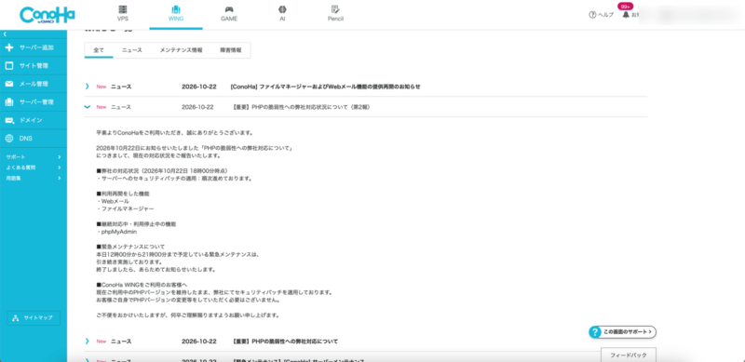This screenshot has height=362, width=745.
Task: Click the ・Webメール line in the article
Action: coord(113,201)
